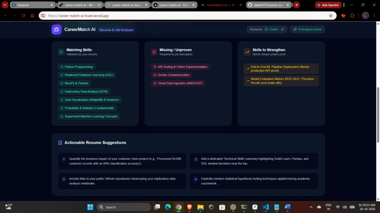Click suggestion 3 about GitHub repositories
Image resolution: width=380 pixels, height=213 pixels.
(x=122, y=181)
